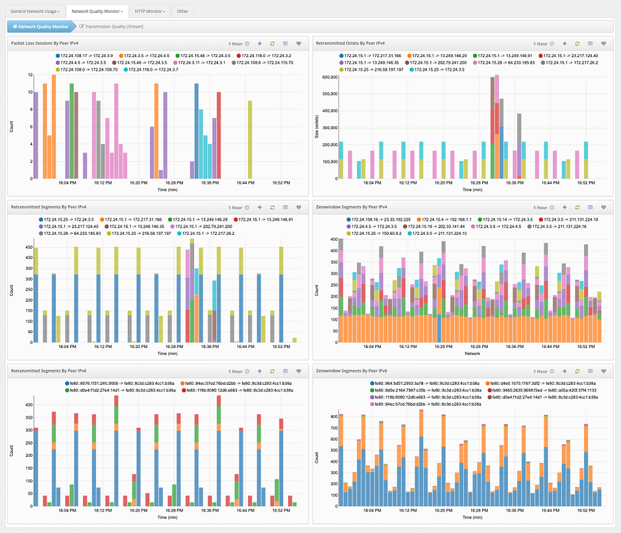Click the Network Quality Monitor home breadcrumb

41,26
